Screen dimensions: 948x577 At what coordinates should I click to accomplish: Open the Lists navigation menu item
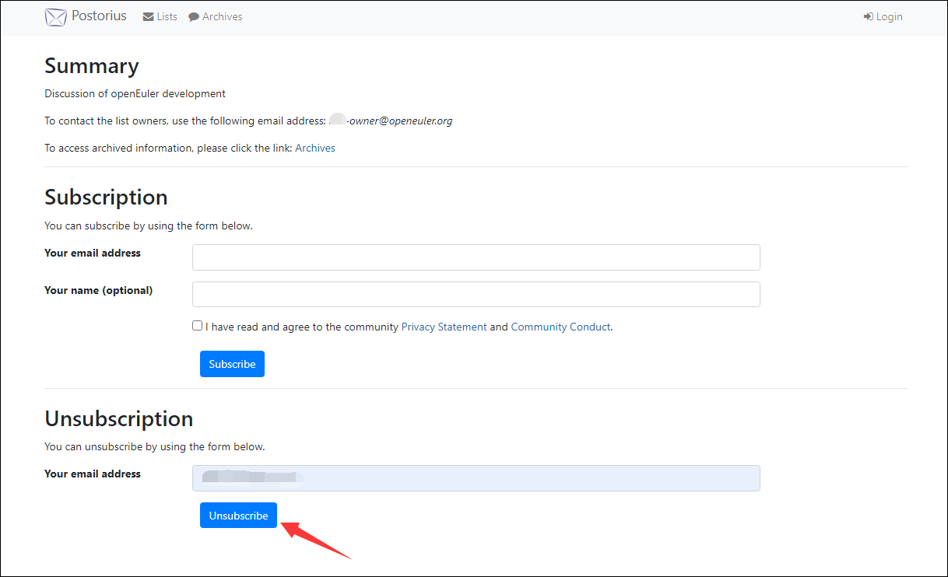[167, 17]
